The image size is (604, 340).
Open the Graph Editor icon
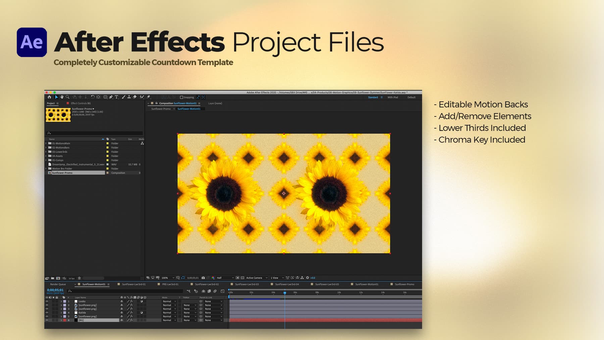(222, 291)
